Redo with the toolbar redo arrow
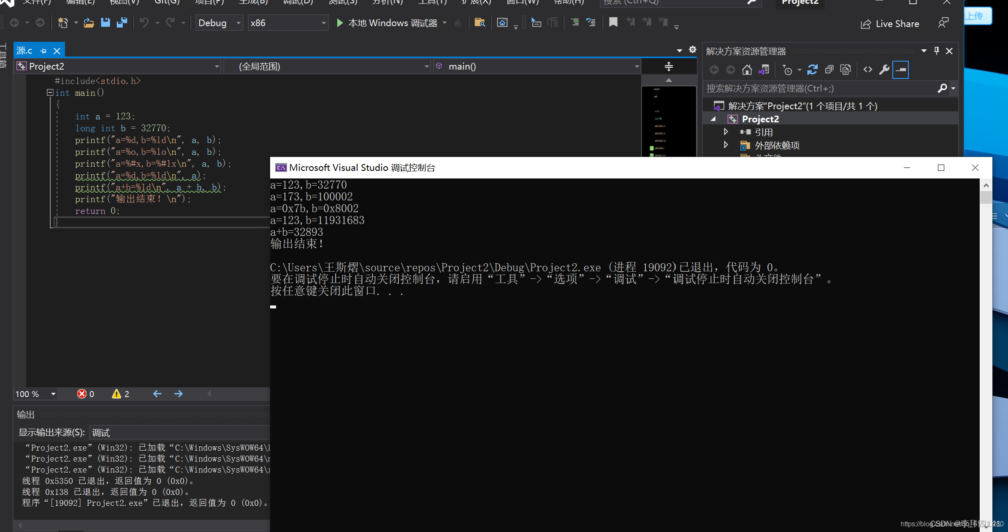This screenshot has width=1008, height=532. (x=170, y=23)
